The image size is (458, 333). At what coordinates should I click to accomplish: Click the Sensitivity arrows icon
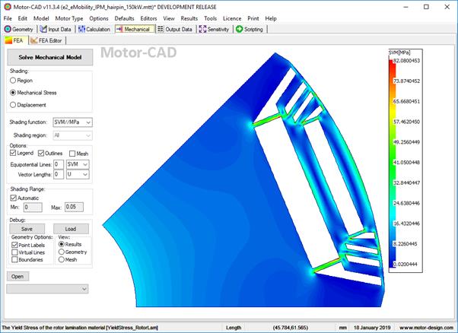click(202, 29)
